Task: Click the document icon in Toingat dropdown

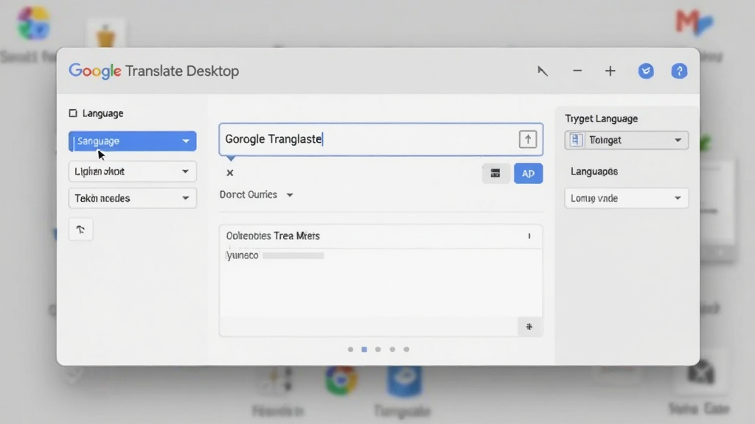Action: (x=576, y=140)
